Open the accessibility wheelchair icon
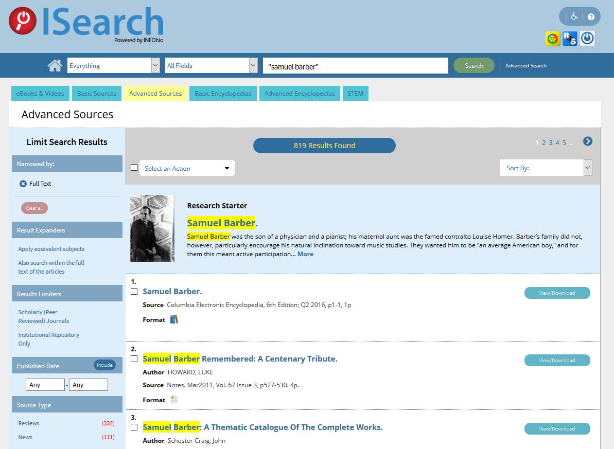The image size is (614, 449). pyautogui.click(x=574, y=16)
